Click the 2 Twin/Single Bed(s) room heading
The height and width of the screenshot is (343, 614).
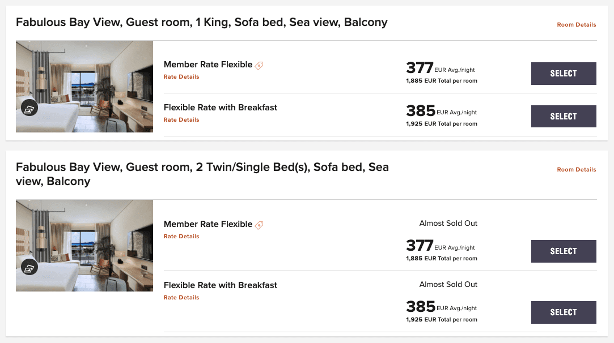[x=202, y=174]
